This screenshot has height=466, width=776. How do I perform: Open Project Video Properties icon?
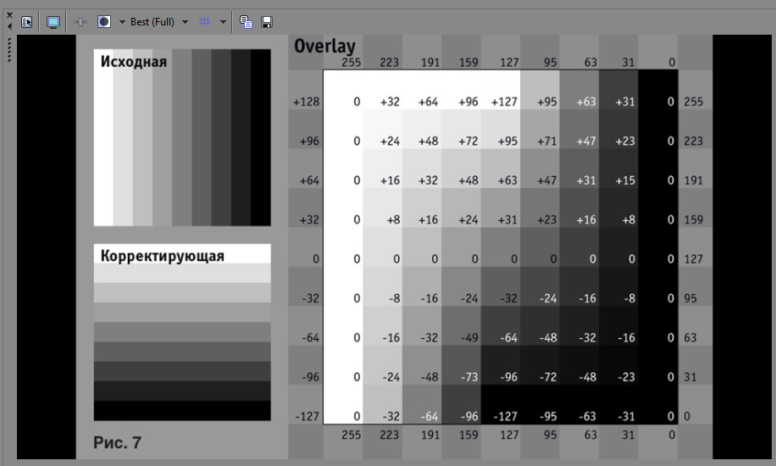27,22
